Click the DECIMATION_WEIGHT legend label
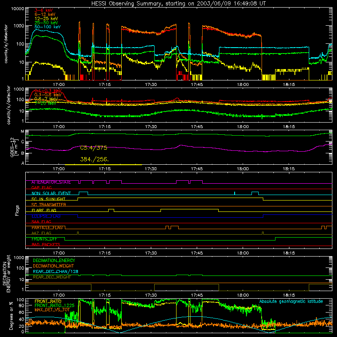This screenshot has width=337, height=337. (x=53, y=266)
